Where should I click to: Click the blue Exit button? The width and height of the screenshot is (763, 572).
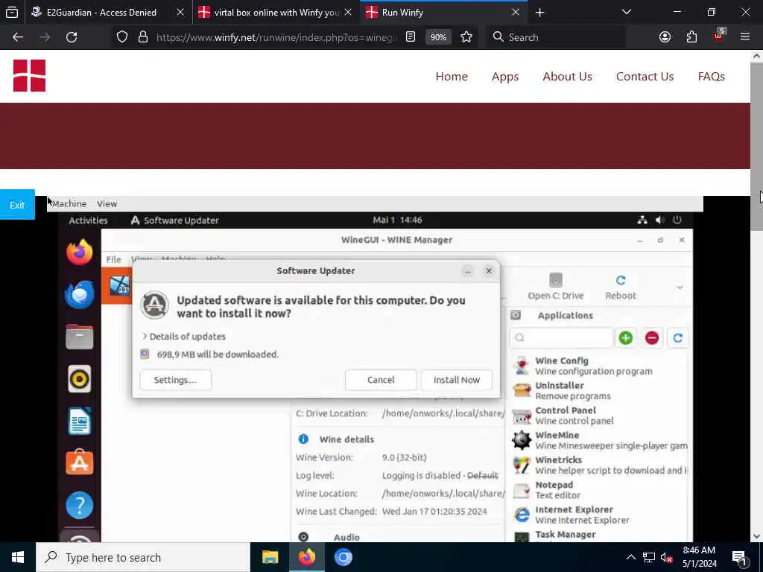(x=18, y=205)
